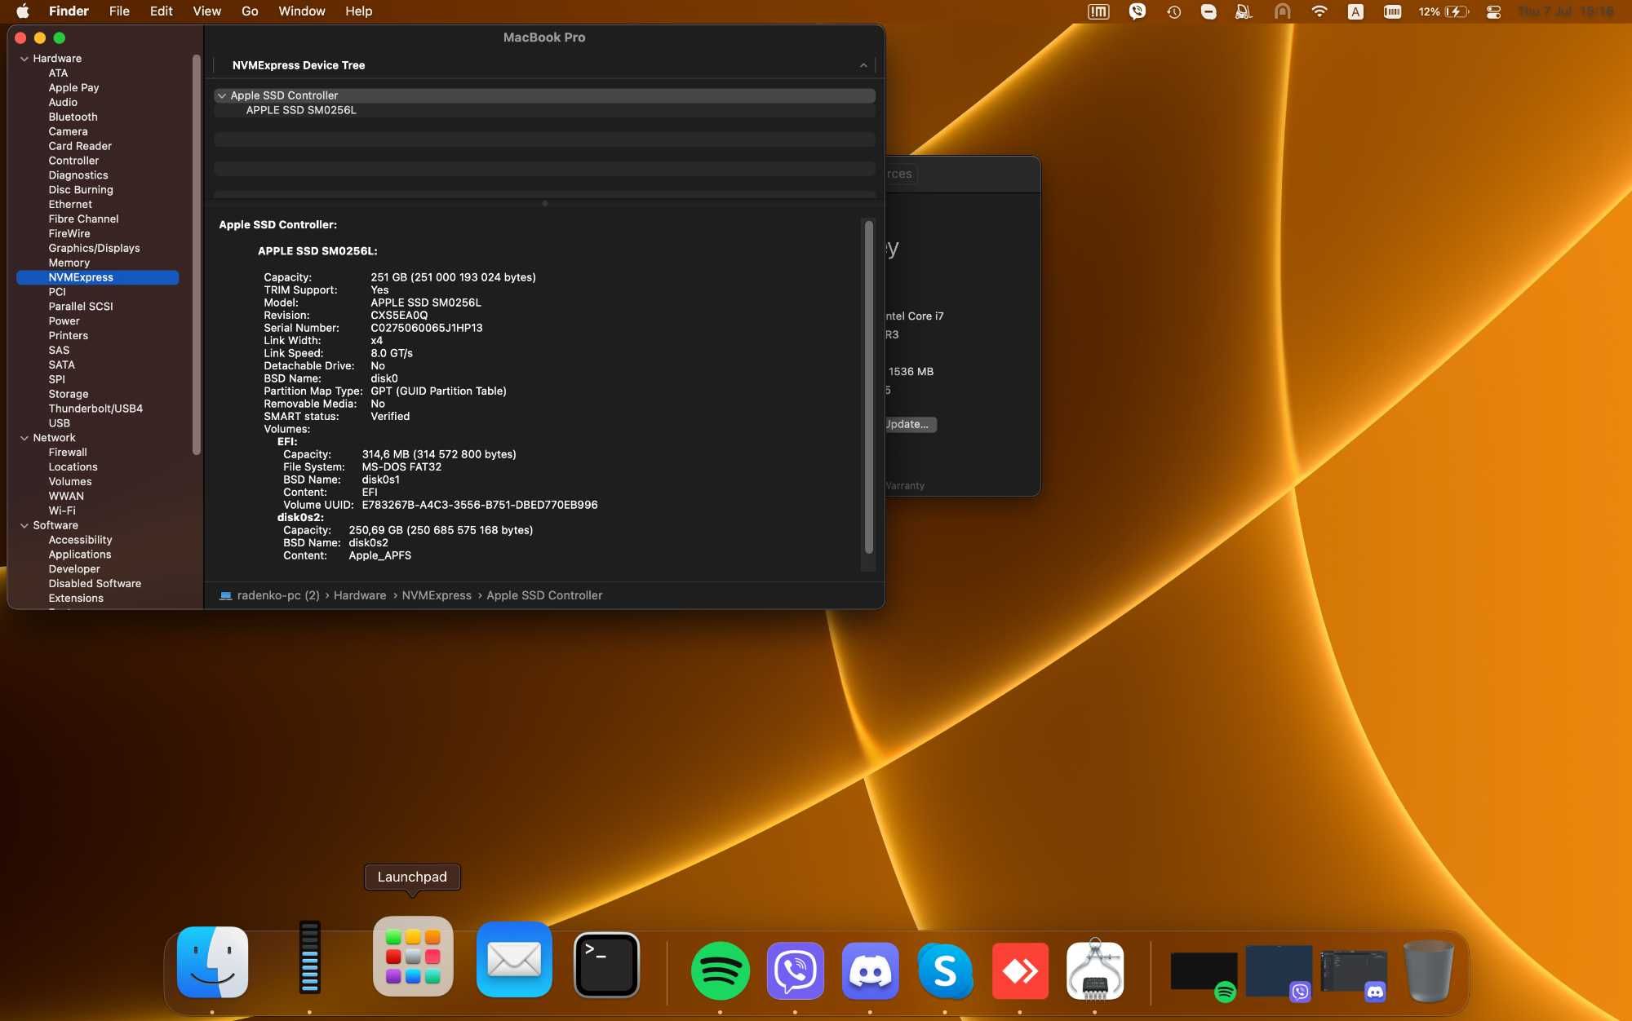This screenshot has width=1632, height=1021.
Task: Click the arch-shaped menu bar icon
Action: (x=1283, y=11)
